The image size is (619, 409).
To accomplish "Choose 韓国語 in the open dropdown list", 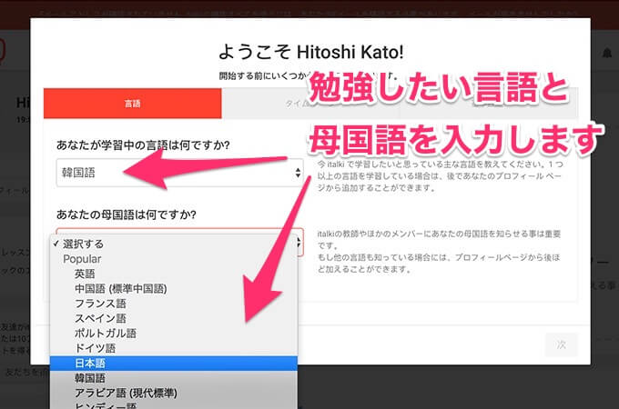I will click(174, 378).
